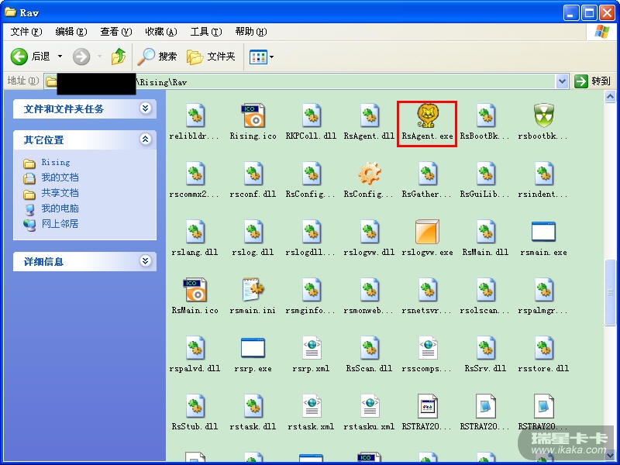
Task: Select the rsrp.xml file
Action: pyautogui.click(x=312, y=355)
